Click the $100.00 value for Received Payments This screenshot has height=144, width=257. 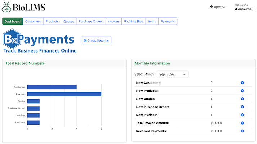(216, 131)
